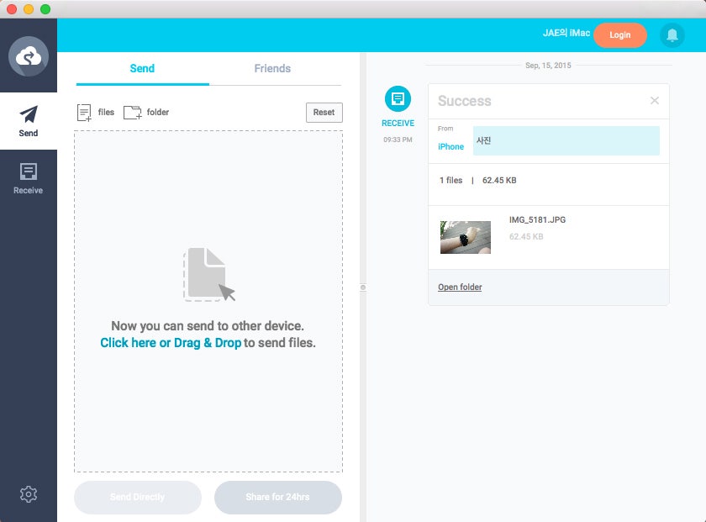The height and width of the screenshot is (522, 706).
Task: Open the Send section in sidebar
Action: (29, 121)
